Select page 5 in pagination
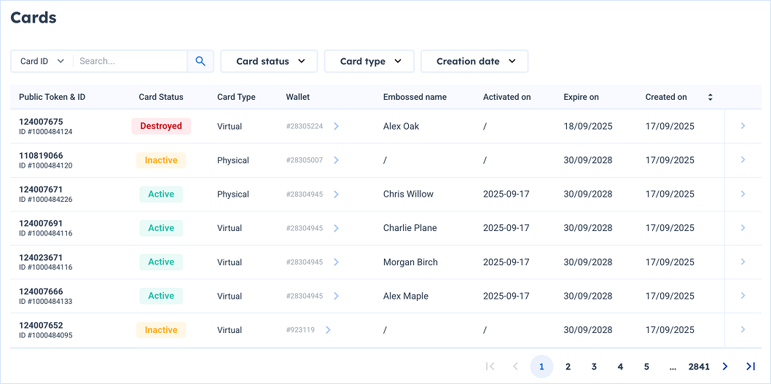This screenshot has height=384, width=771. (646, 367)
